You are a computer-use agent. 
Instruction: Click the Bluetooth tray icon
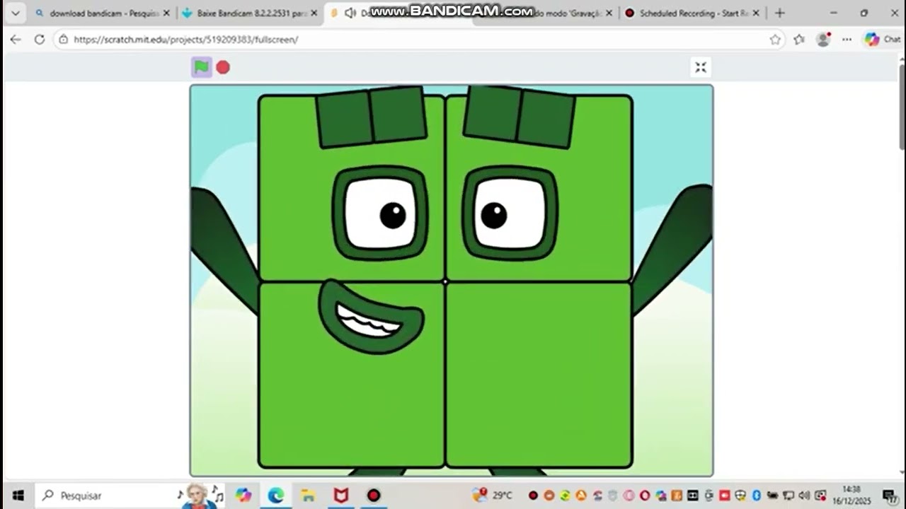coord(756,496)
